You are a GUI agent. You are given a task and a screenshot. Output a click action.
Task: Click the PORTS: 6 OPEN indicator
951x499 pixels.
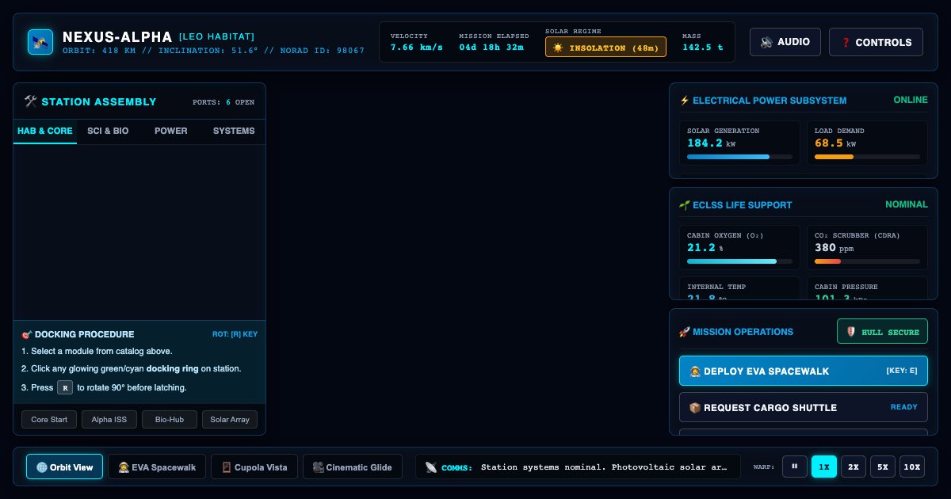(223, 102)
